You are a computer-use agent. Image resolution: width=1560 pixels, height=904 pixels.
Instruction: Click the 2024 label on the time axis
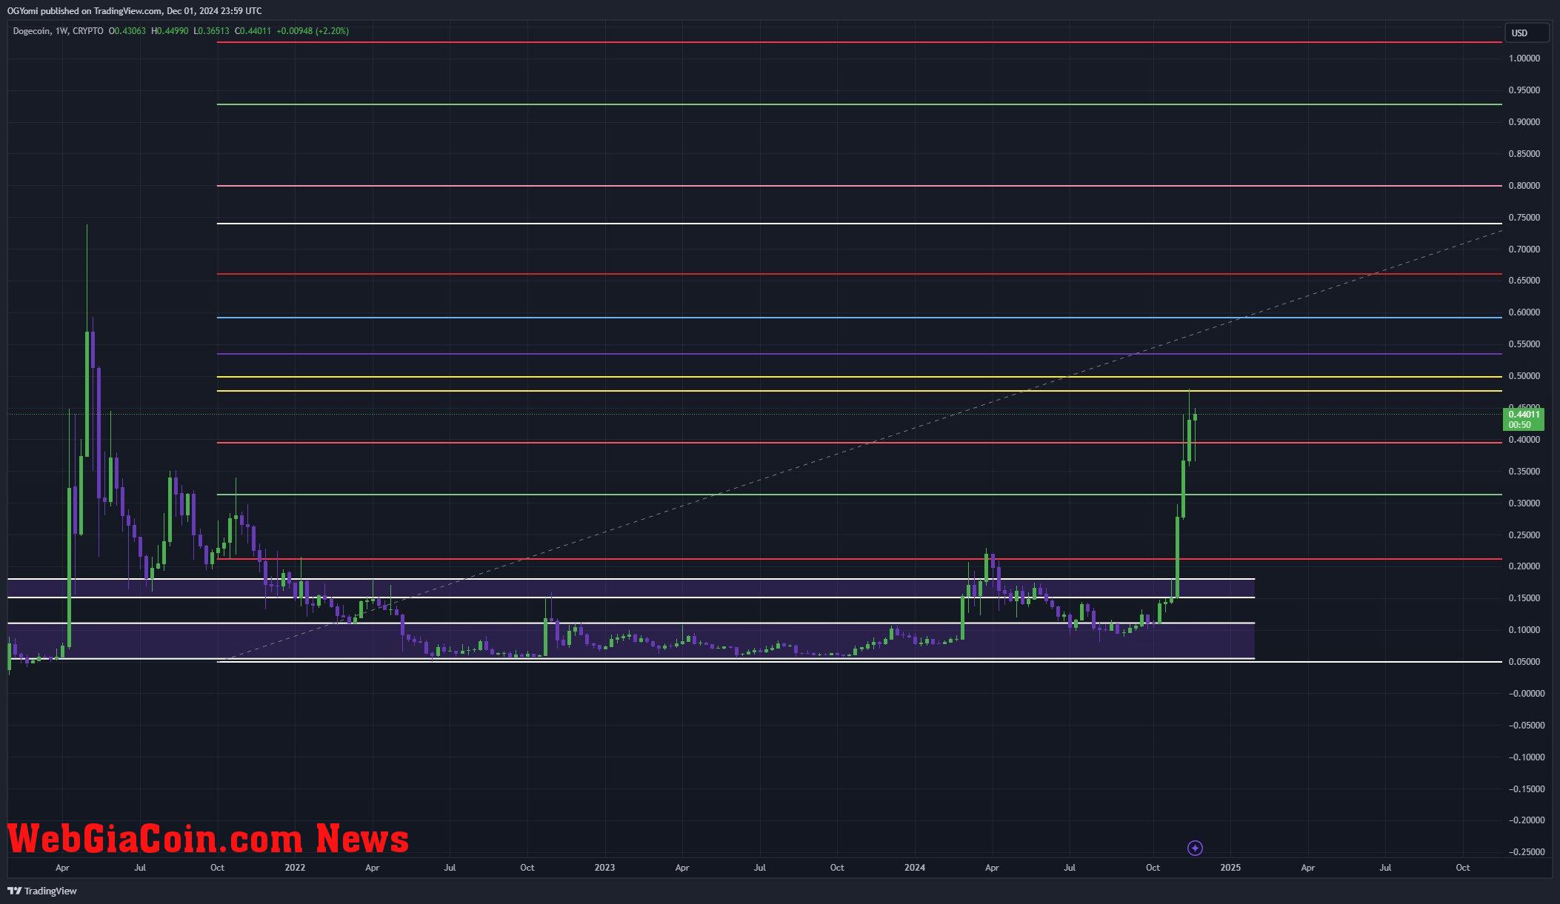[x=915, y=868]
